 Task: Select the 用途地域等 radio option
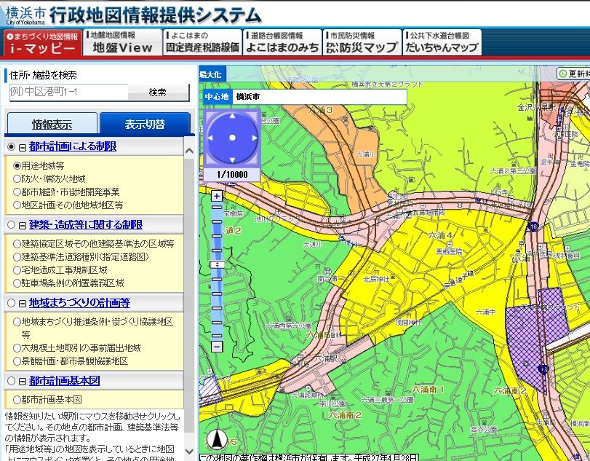[17, 166]
